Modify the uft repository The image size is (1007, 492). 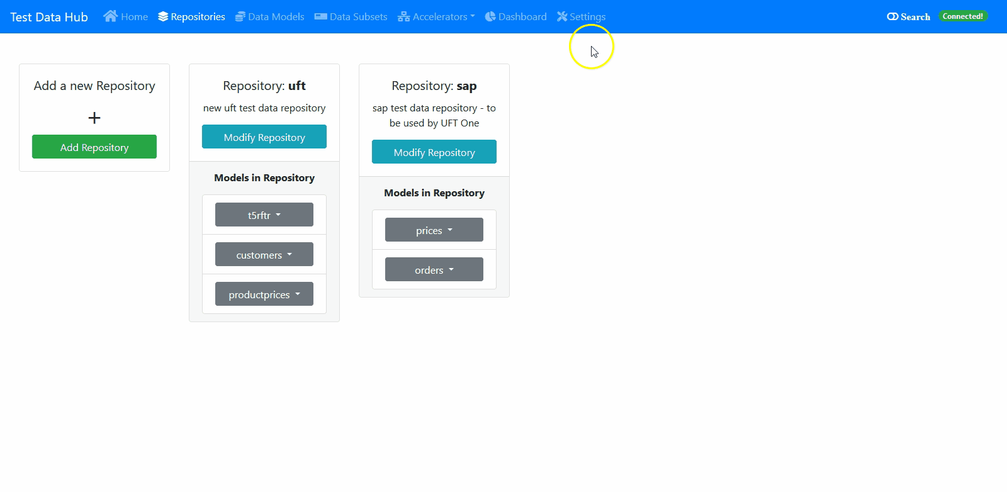(x=264, y=137)
